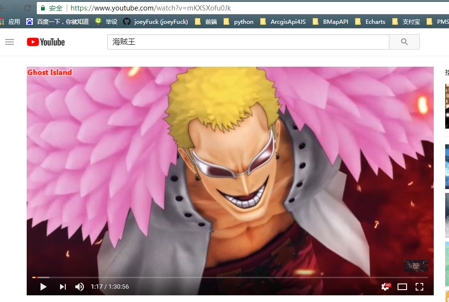Focus the search box containing 海贼王

248,42
